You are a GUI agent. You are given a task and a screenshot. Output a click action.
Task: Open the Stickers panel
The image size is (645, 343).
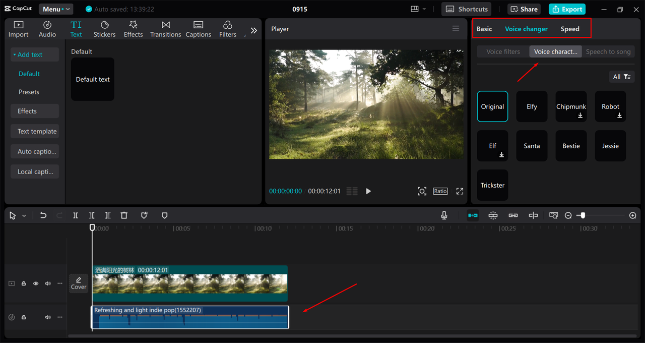click(104, 29)
